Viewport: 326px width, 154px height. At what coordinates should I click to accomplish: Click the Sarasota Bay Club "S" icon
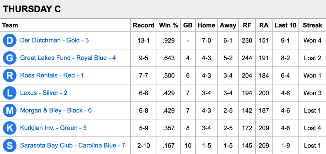[10, 146]
